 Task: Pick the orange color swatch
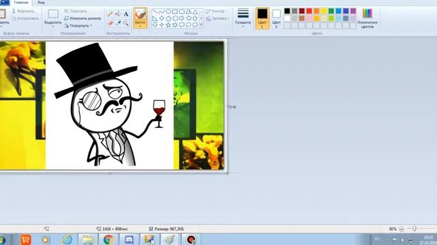pyautogui.click(x=317, y=11)
